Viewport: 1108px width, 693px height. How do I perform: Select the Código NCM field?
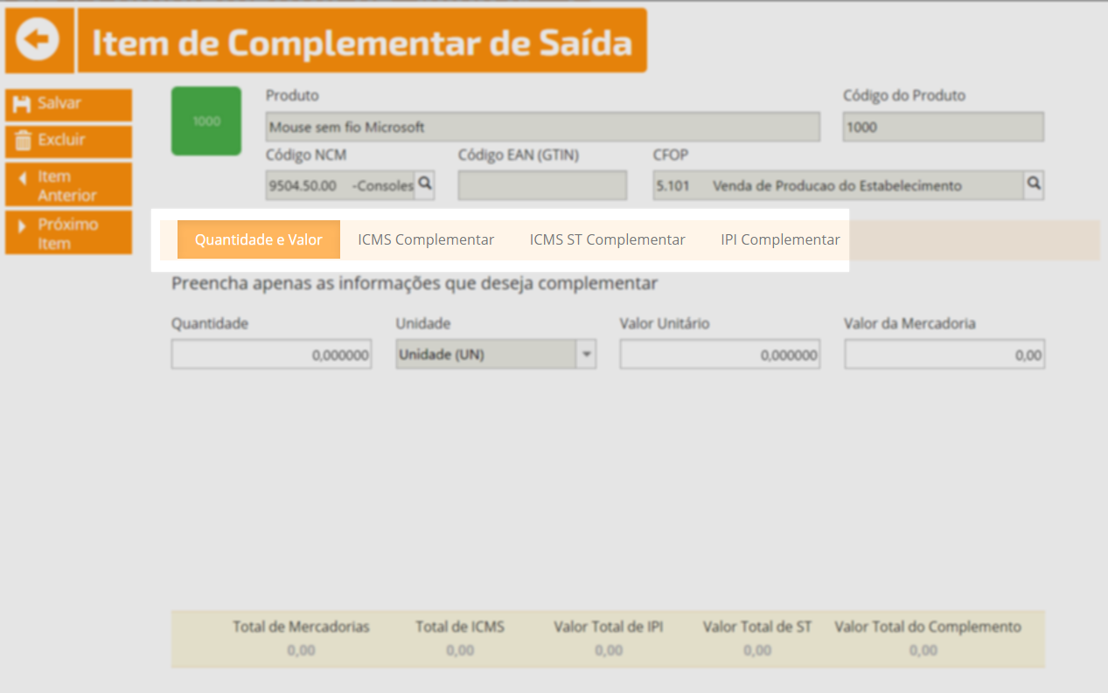click(x=340, y=185)
